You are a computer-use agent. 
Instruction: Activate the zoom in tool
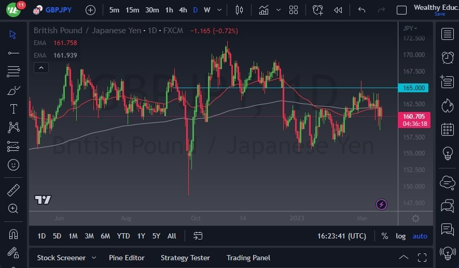(x=13, y=208)
